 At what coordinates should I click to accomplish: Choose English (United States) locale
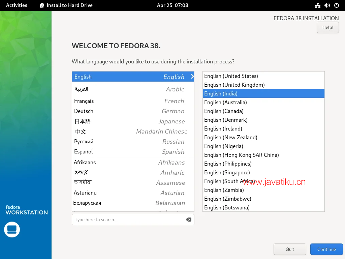click(x=263, y=76)
